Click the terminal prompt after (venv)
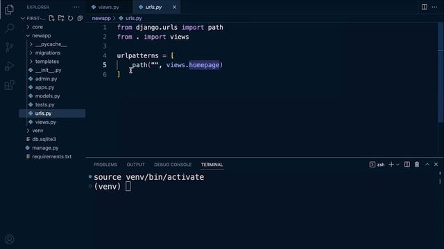Screen dimensions: 444x249 [128, 186]
